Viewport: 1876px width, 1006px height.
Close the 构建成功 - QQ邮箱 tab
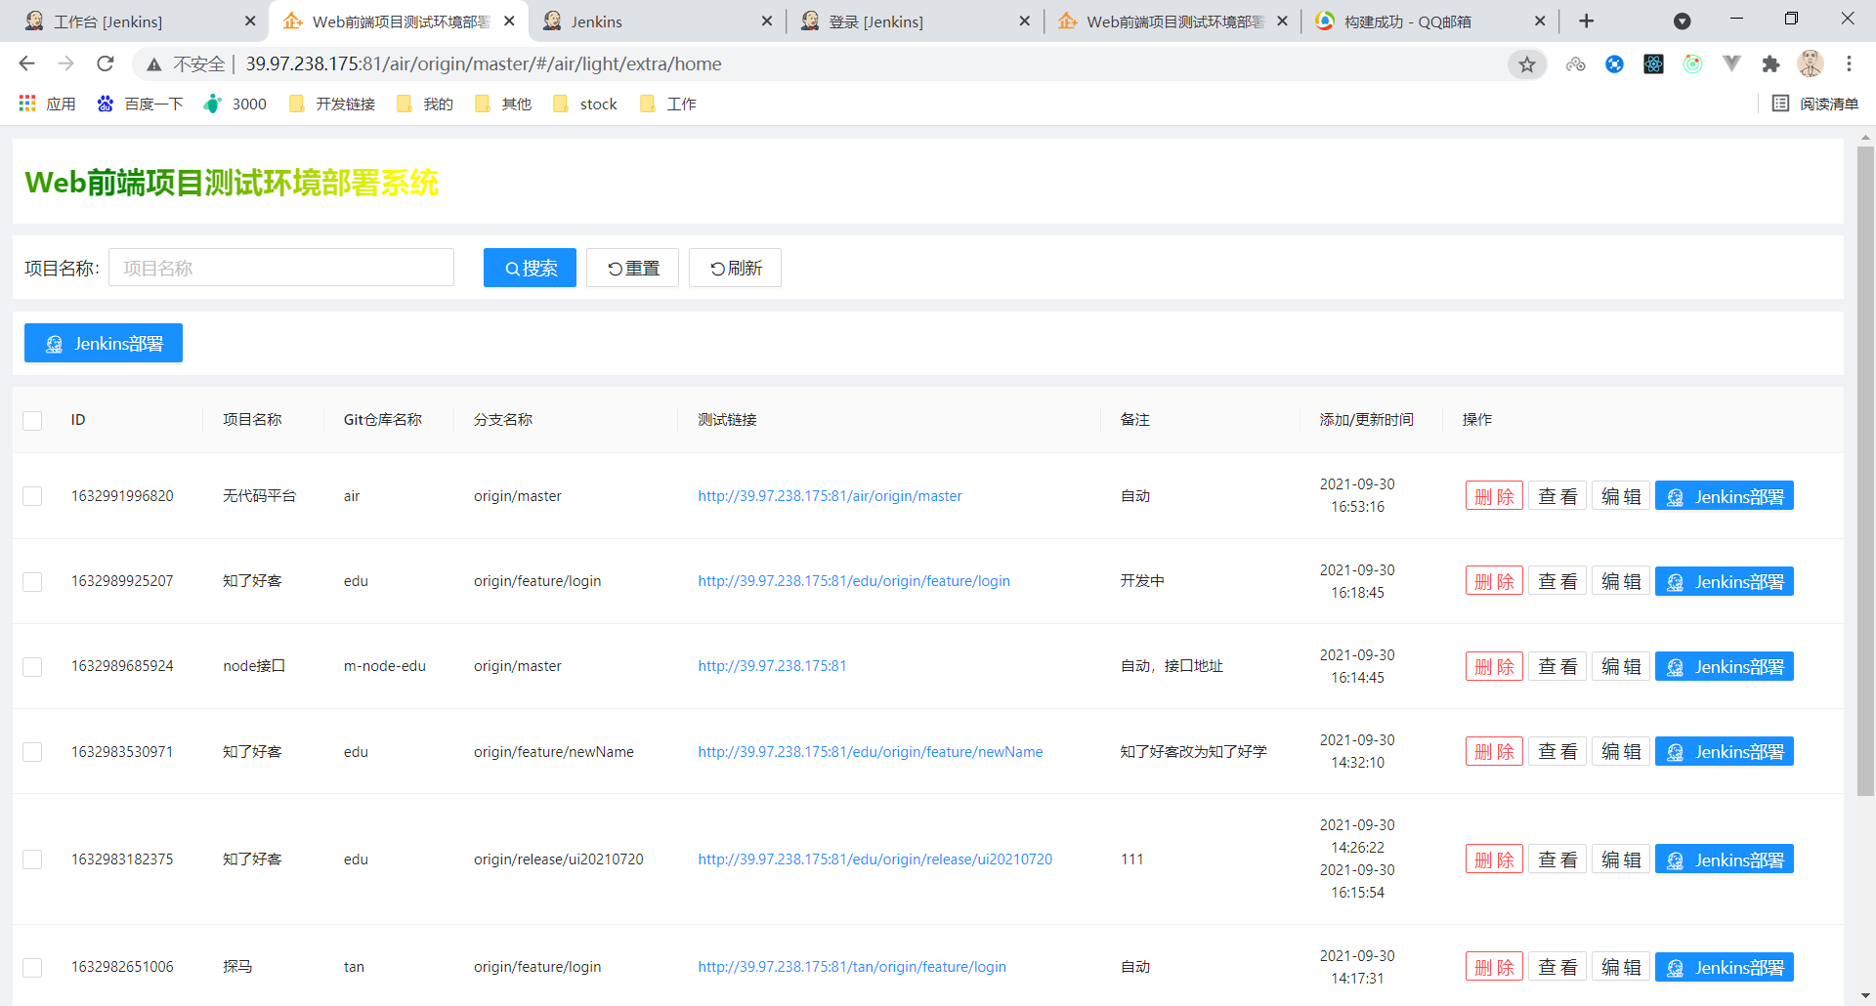tap(1540, 21)
